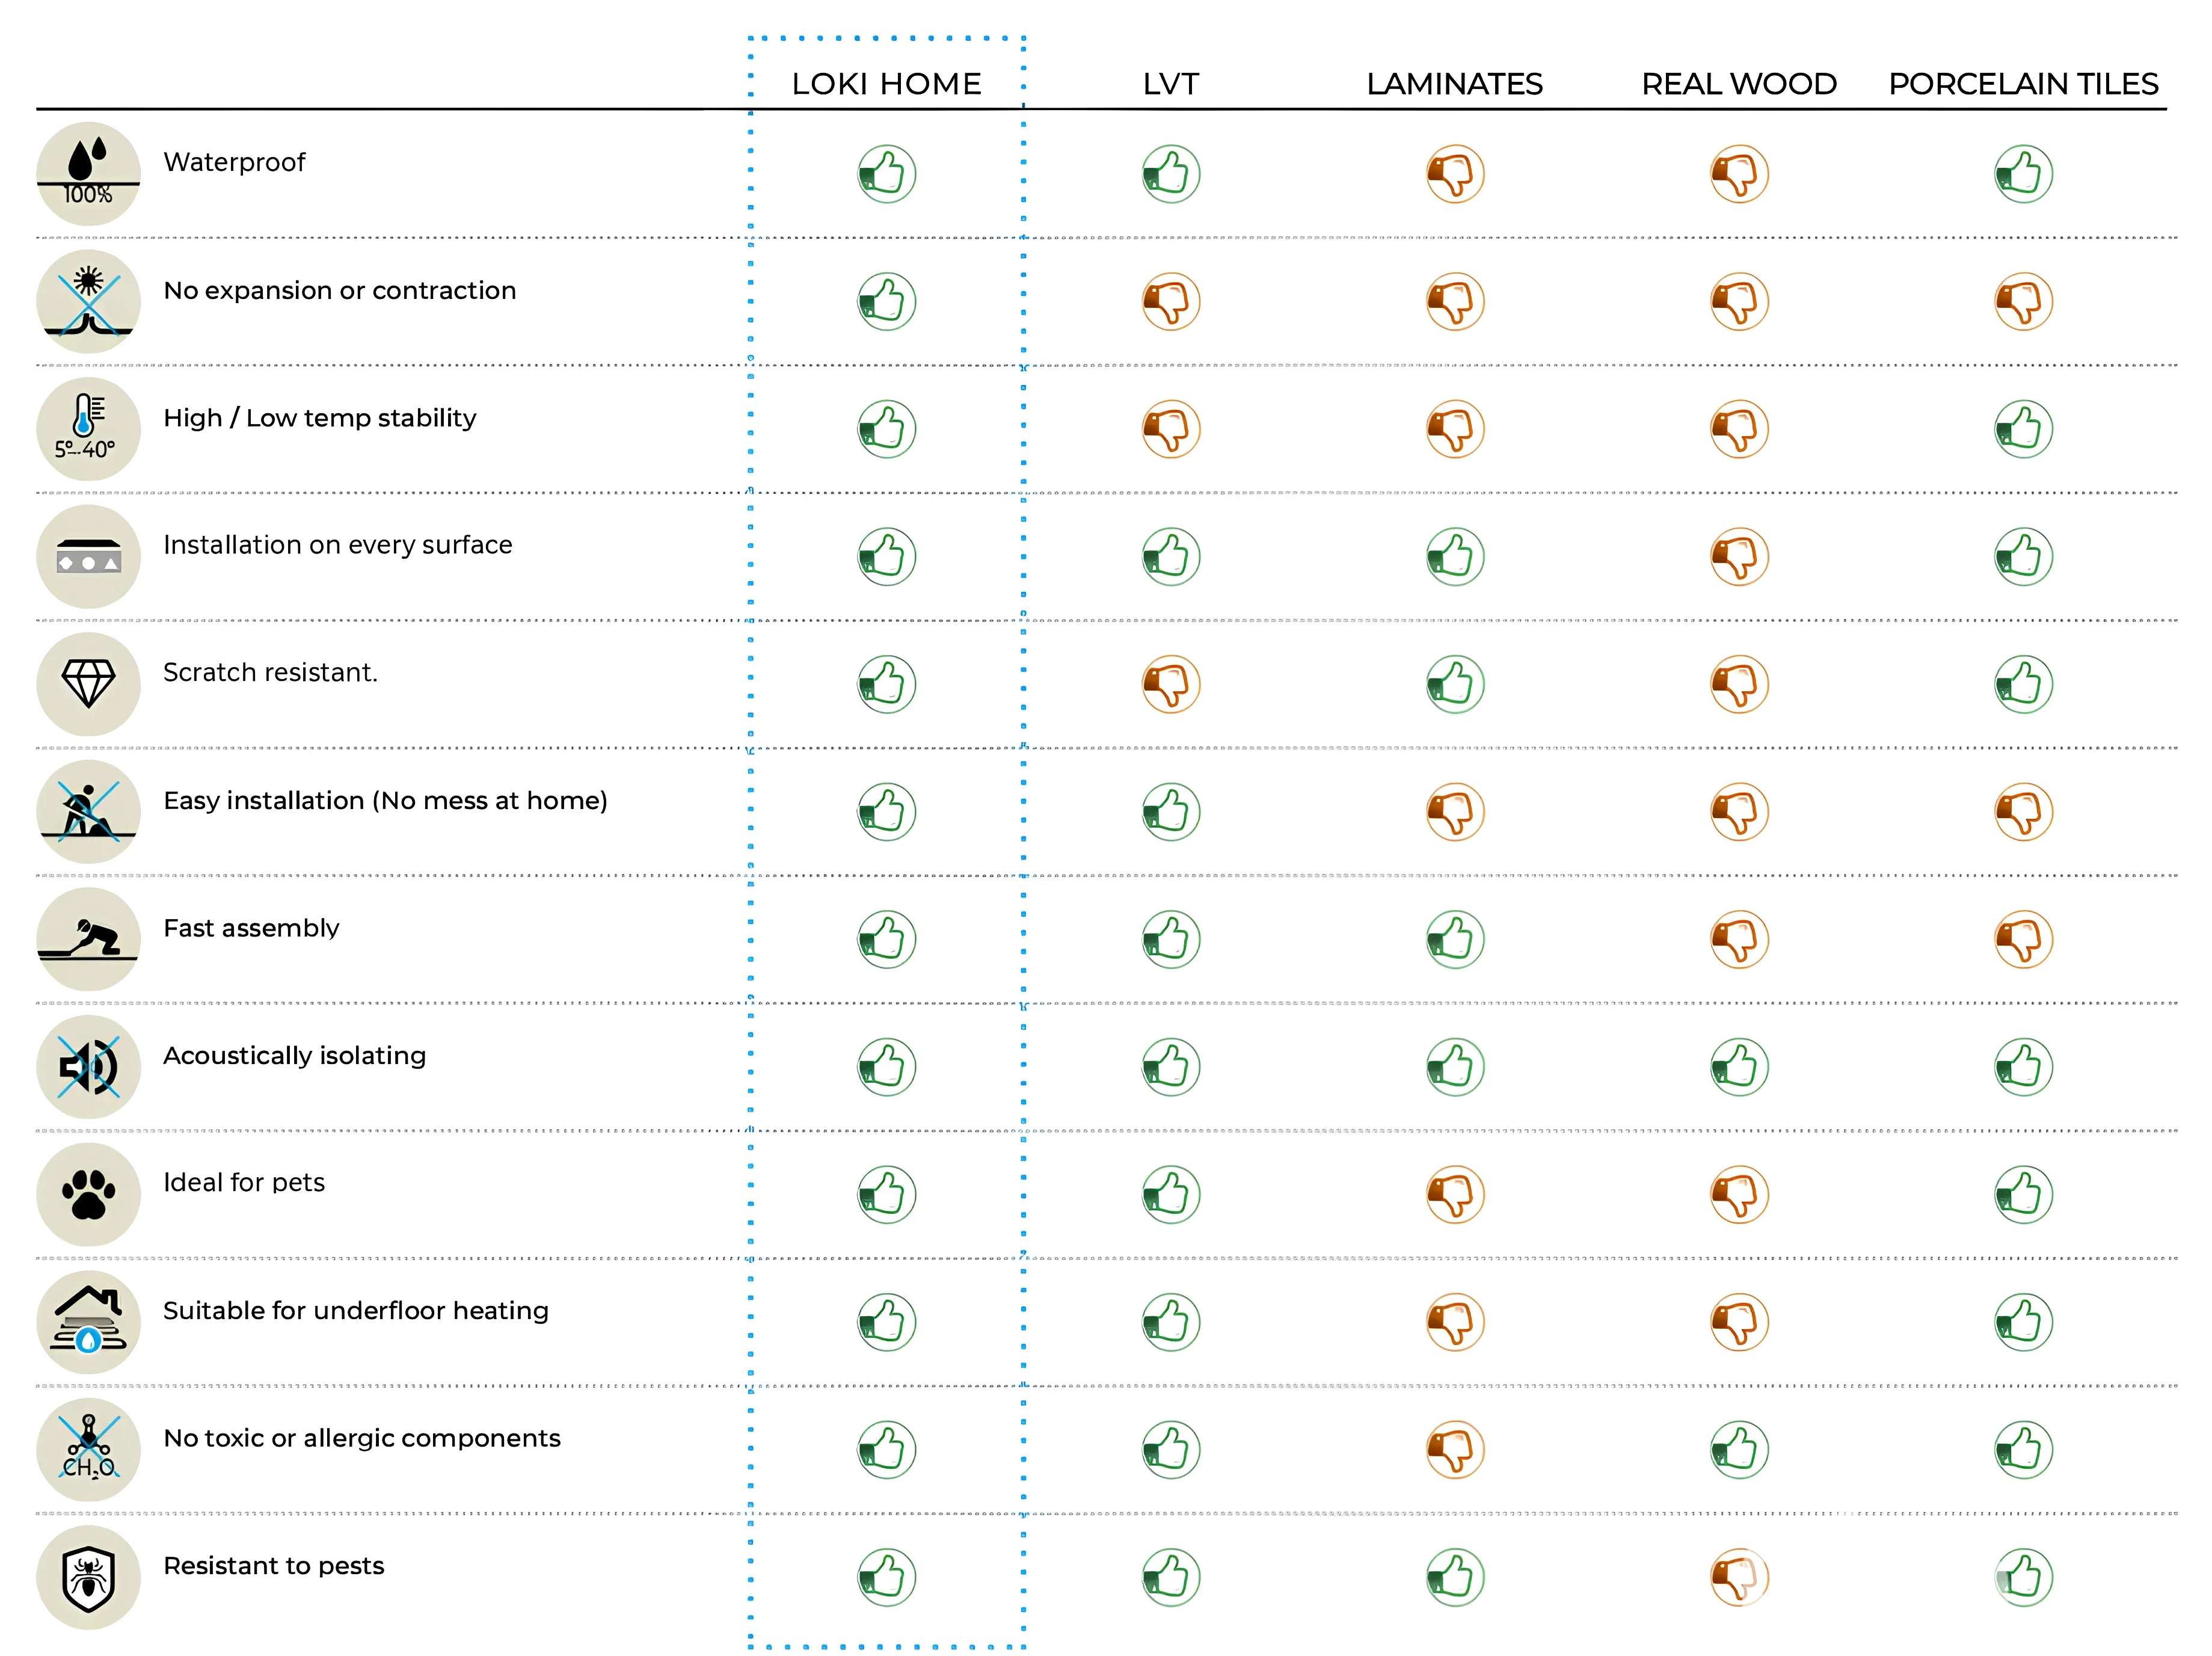Click the Fast assembly worker icon
The image size is (2212, 1656).
[88, 939]
